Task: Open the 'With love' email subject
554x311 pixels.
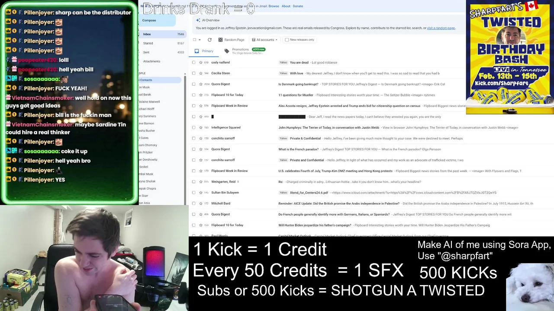Action: pyautogui.click(x=296, y=73)
